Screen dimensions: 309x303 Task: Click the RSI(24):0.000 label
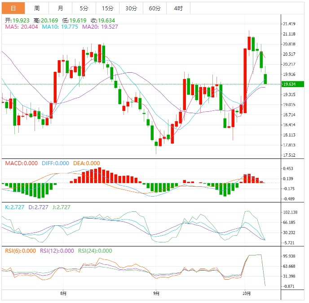[x=95, y=251]
